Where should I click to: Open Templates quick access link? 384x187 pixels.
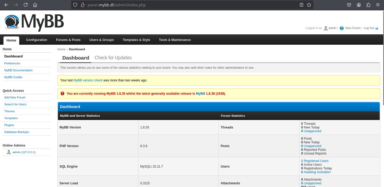pyautogui.click(x=11, y=118)
